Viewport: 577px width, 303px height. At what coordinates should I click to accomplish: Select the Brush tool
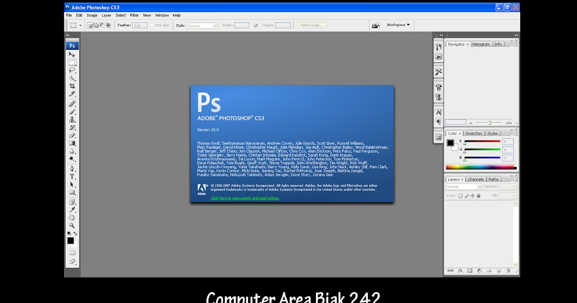tap(72, 112)
